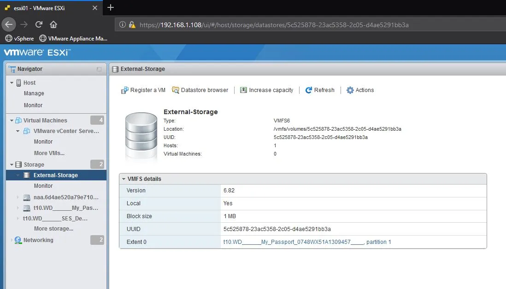Select Monitor under External-Storage

coord(43,186)
